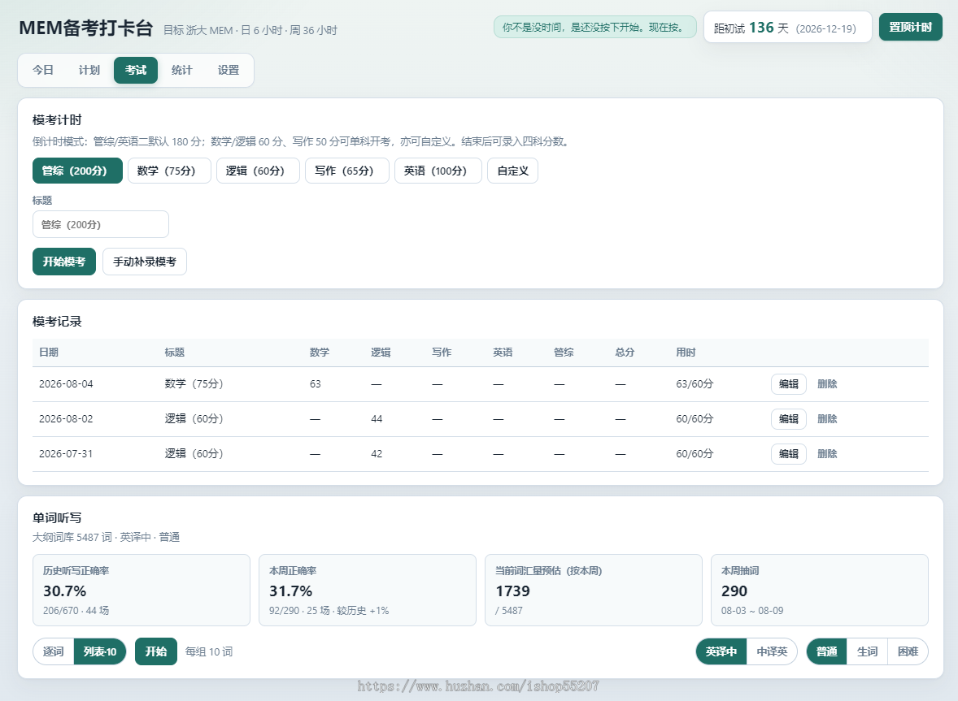
Task: Click the 本周抽词 290 card
Action: tap(819, 590)
